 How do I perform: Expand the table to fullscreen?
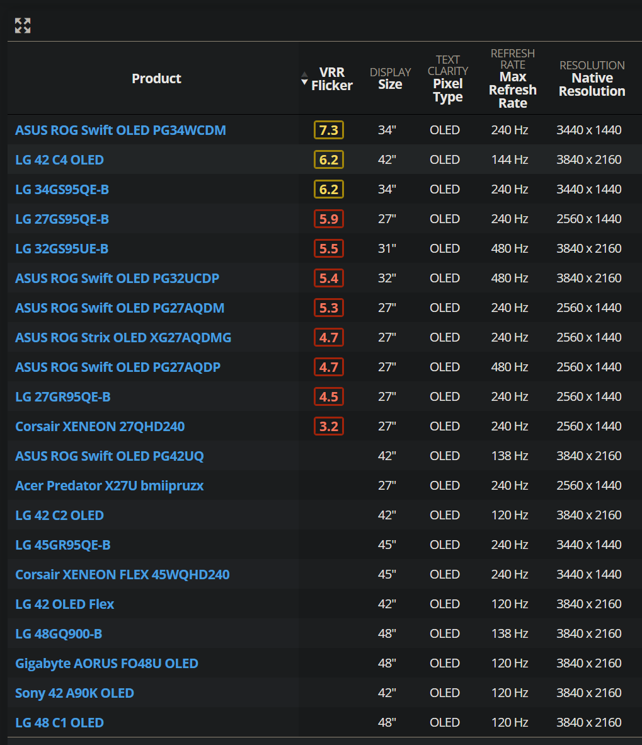point(23,26)
